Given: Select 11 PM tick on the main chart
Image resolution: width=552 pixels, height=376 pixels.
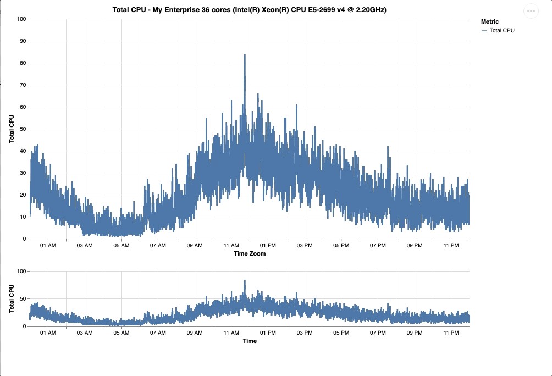Looking at the screenshot, I should tap(451, 246).
